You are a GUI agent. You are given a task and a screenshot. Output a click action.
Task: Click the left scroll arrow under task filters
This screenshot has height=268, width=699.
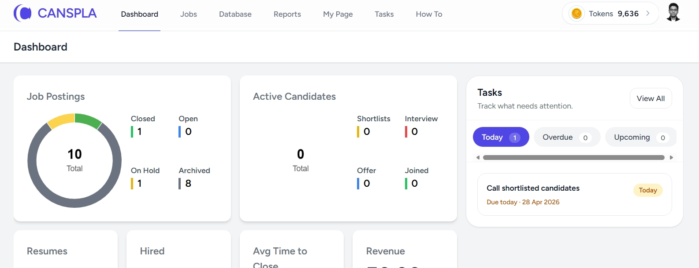tap(478, 157)
